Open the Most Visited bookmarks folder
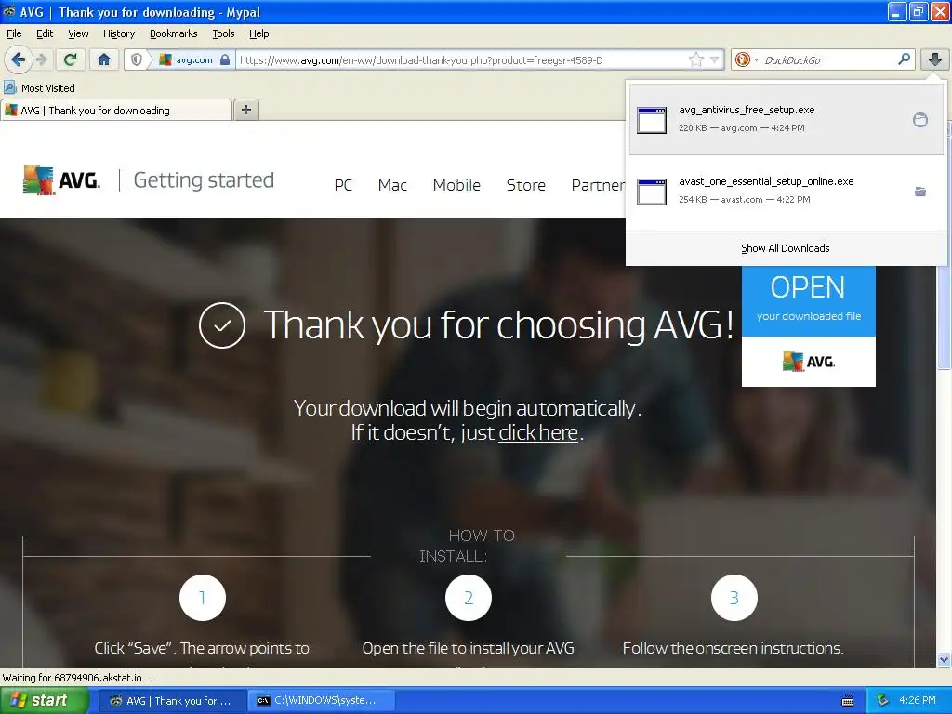 (40, 88)
